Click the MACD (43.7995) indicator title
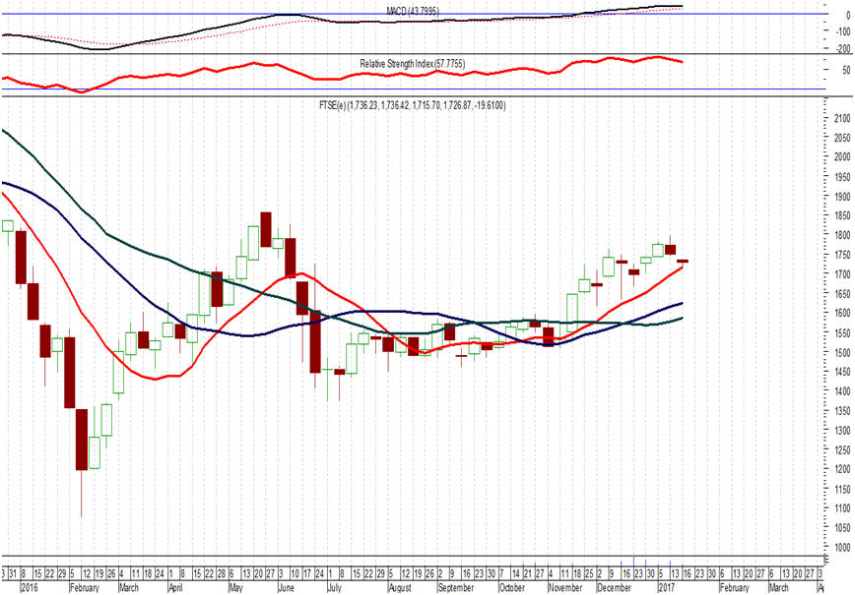Image resolution: width=855 pixels, height=595 pixels. click(413, 11)
